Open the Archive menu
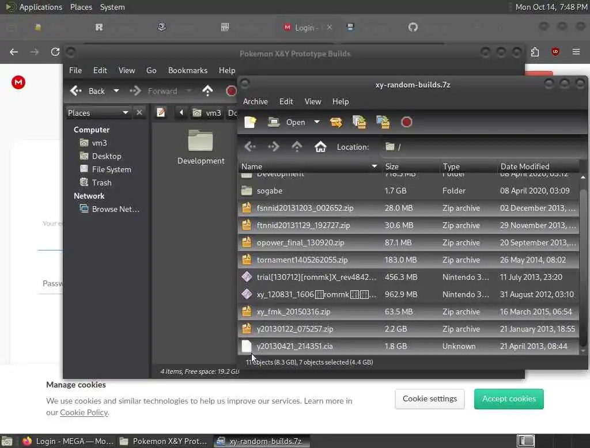This screenshot has height=448, width=590. tap(255, 101)
